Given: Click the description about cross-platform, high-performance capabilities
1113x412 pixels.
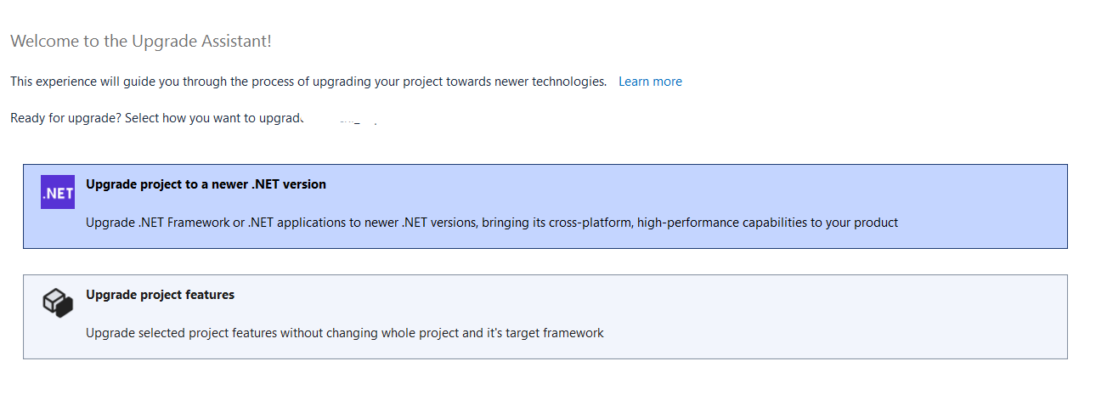Looking at the screenshot, I should coord(492,223).
